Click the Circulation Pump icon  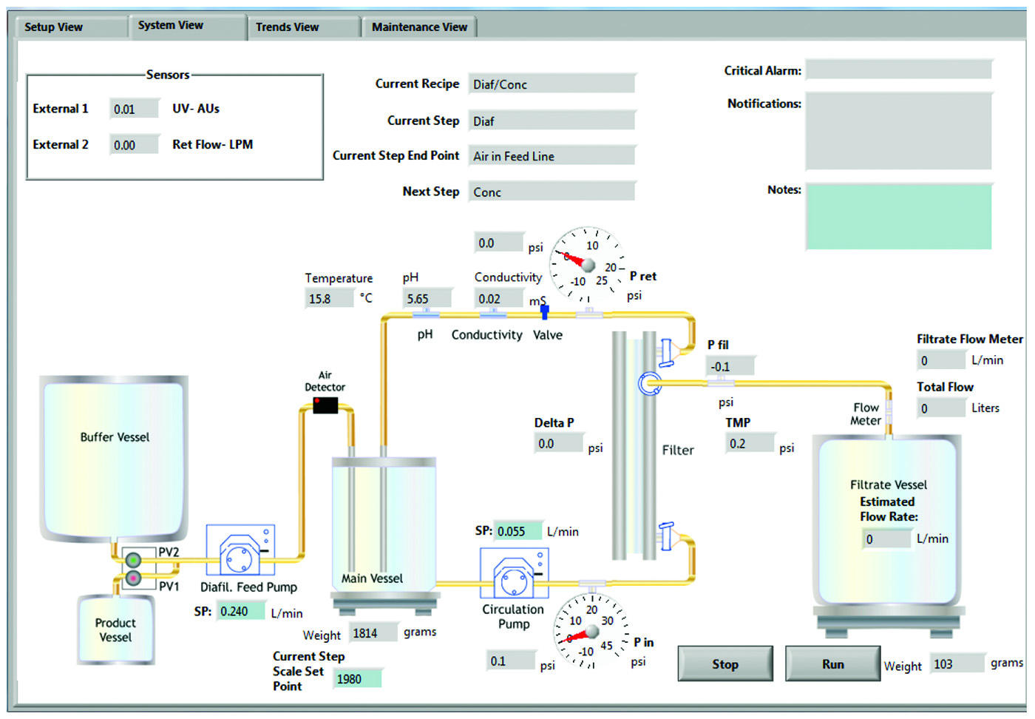click(515, 573)
